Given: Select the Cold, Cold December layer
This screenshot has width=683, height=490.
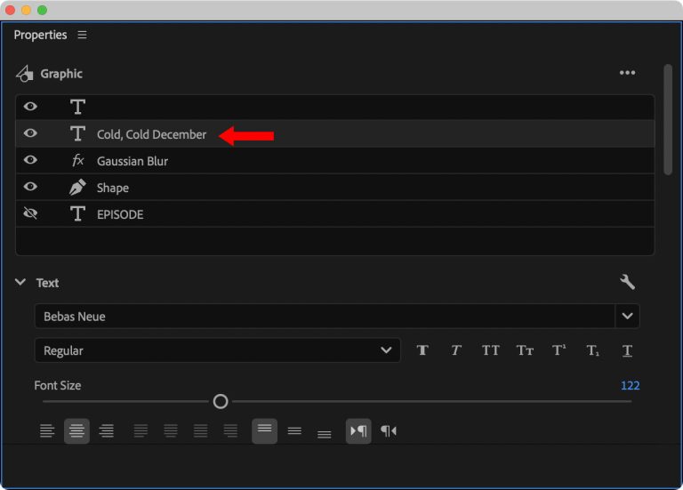Looking at the screenshot, I should (x=151, y=134).
